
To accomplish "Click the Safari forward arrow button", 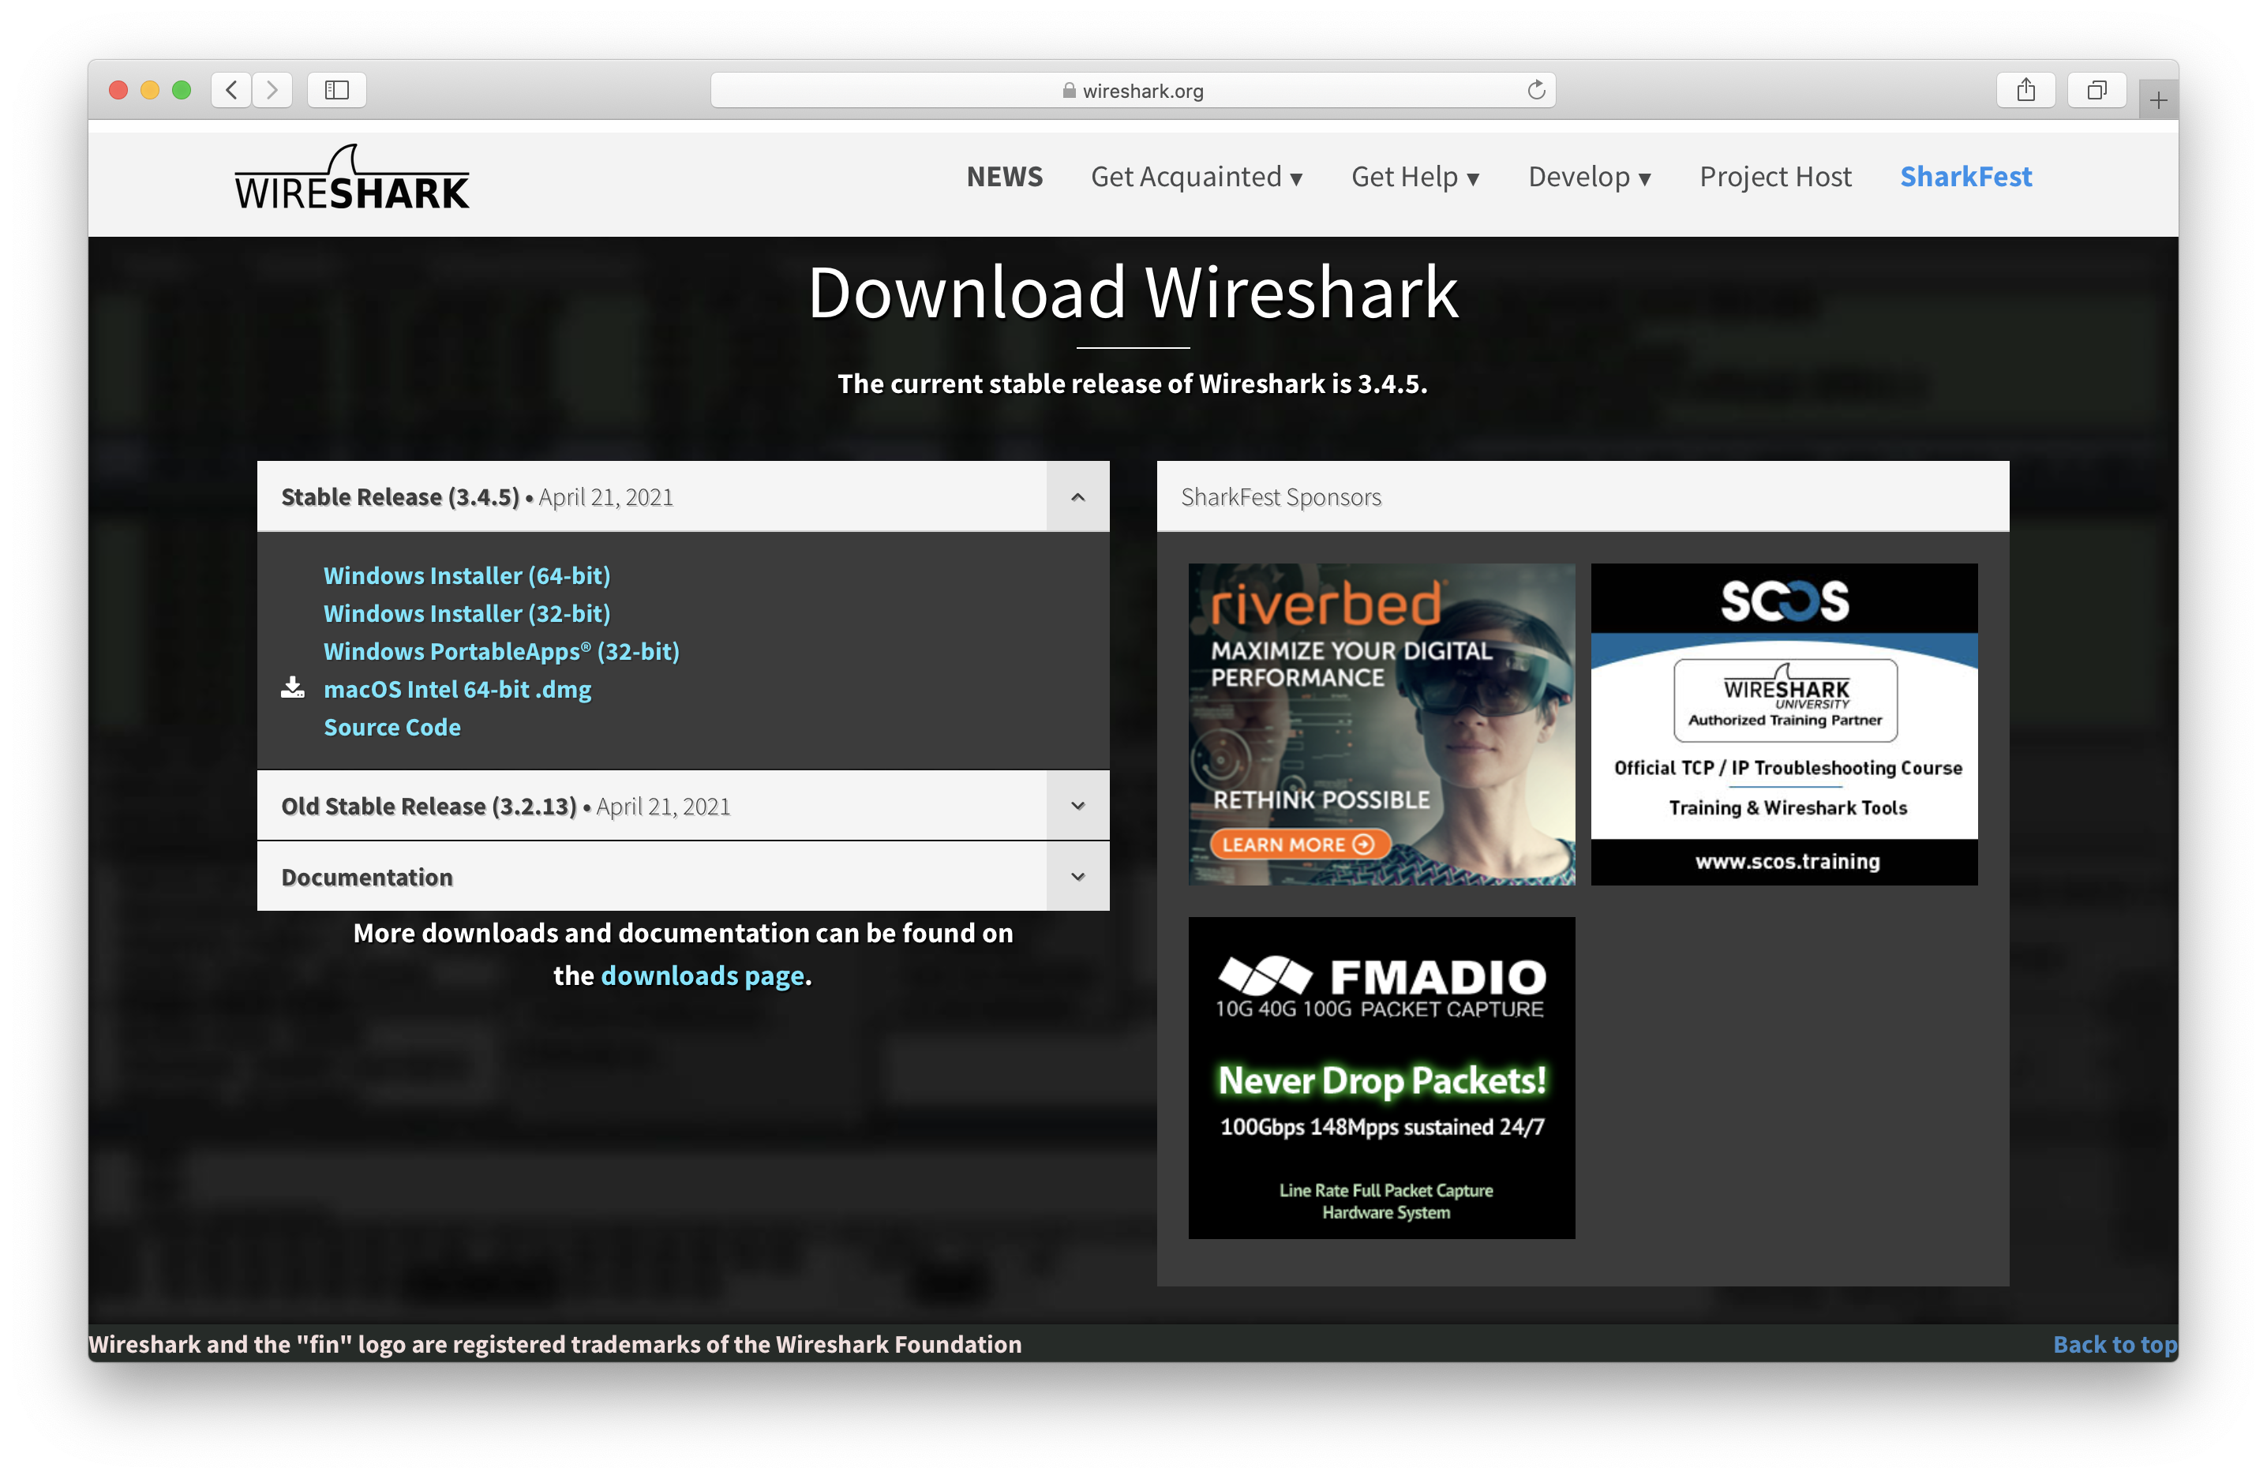I will click(x=272, y=91).
